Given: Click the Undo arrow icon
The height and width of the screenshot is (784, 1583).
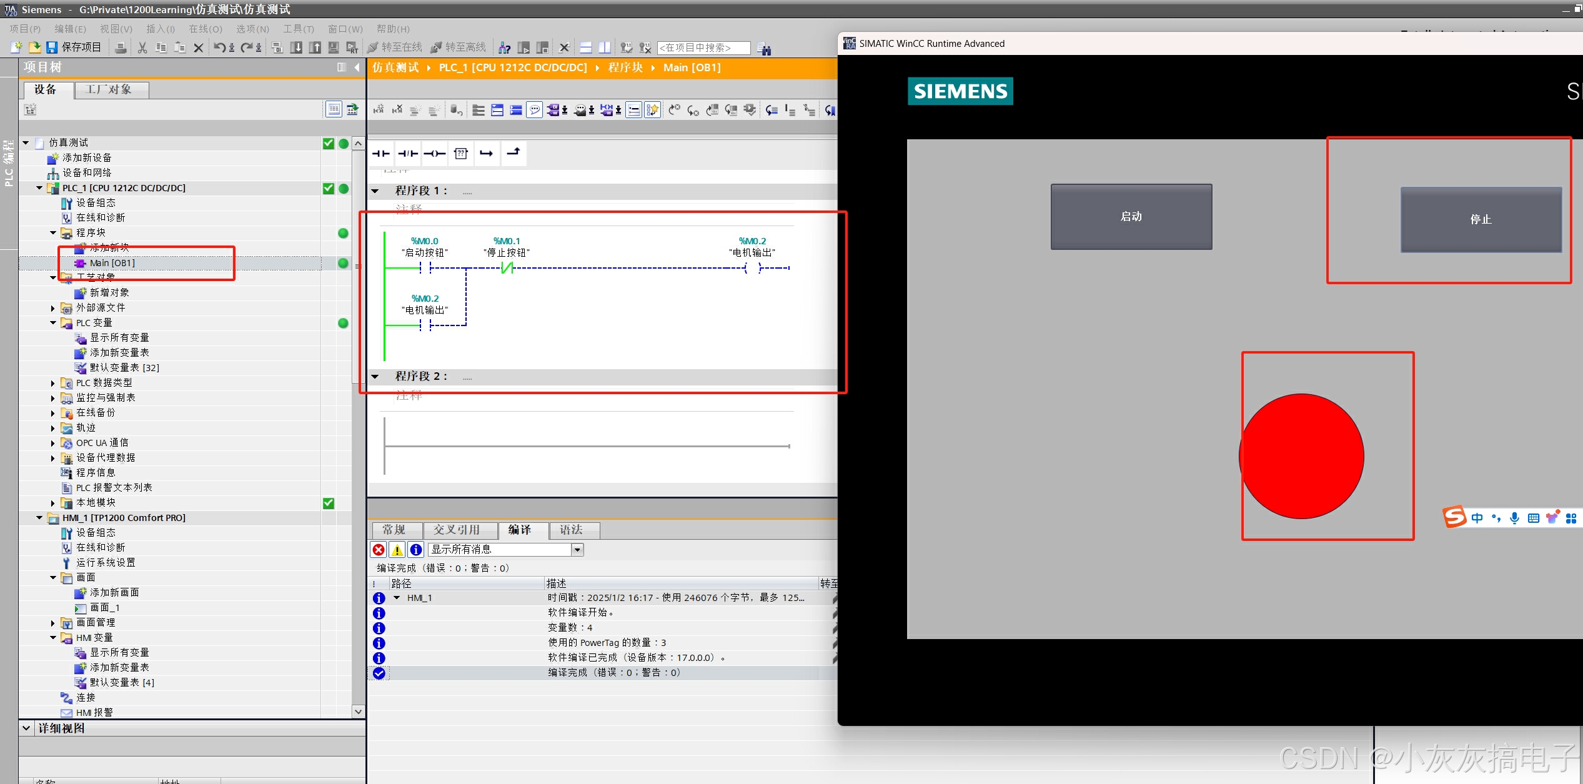Looking at the screenshot, I should [x=219, y=47].
